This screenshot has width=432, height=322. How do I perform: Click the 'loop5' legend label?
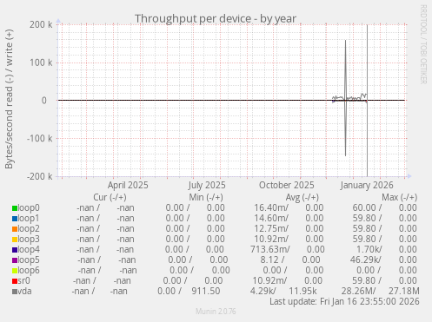[29, 260]
